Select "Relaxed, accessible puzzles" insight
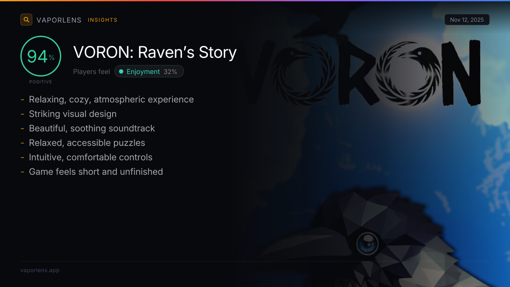Image resolution: width=510 pixels, height=287 pixels. coord(87,143)
